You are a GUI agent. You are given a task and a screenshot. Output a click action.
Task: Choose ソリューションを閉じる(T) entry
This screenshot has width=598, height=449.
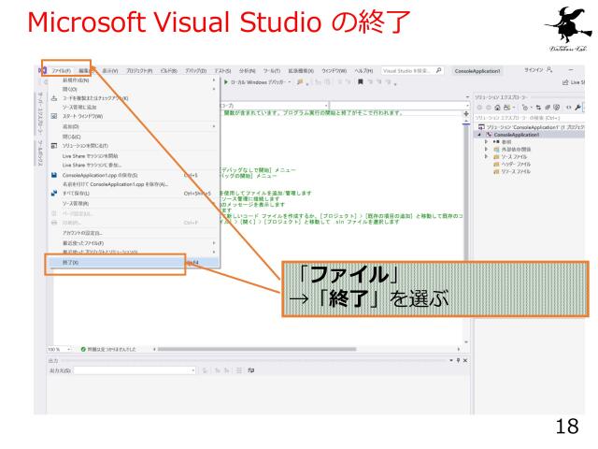tap(133, 146)
